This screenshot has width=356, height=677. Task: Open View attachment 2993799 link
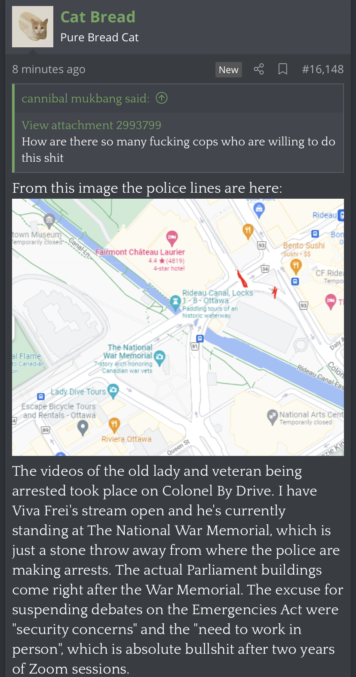(92, 125)
